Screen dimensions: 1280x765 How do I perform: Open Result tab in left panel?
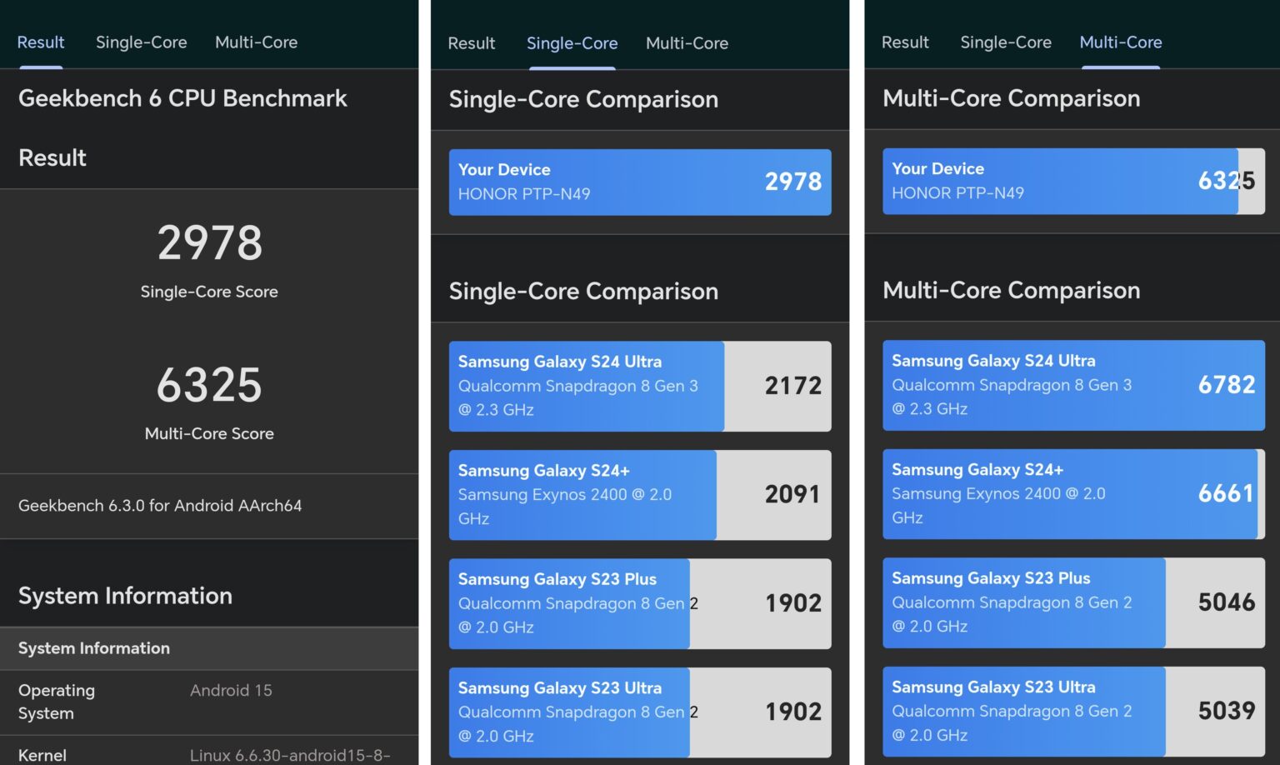(41, 42)
